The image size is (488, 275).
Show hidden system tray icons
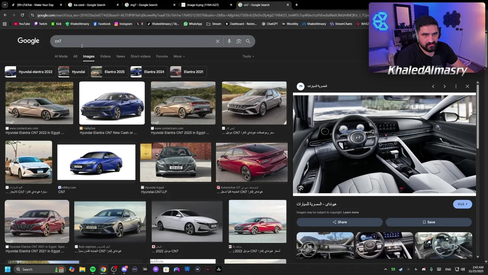click(x=385, y=269)
